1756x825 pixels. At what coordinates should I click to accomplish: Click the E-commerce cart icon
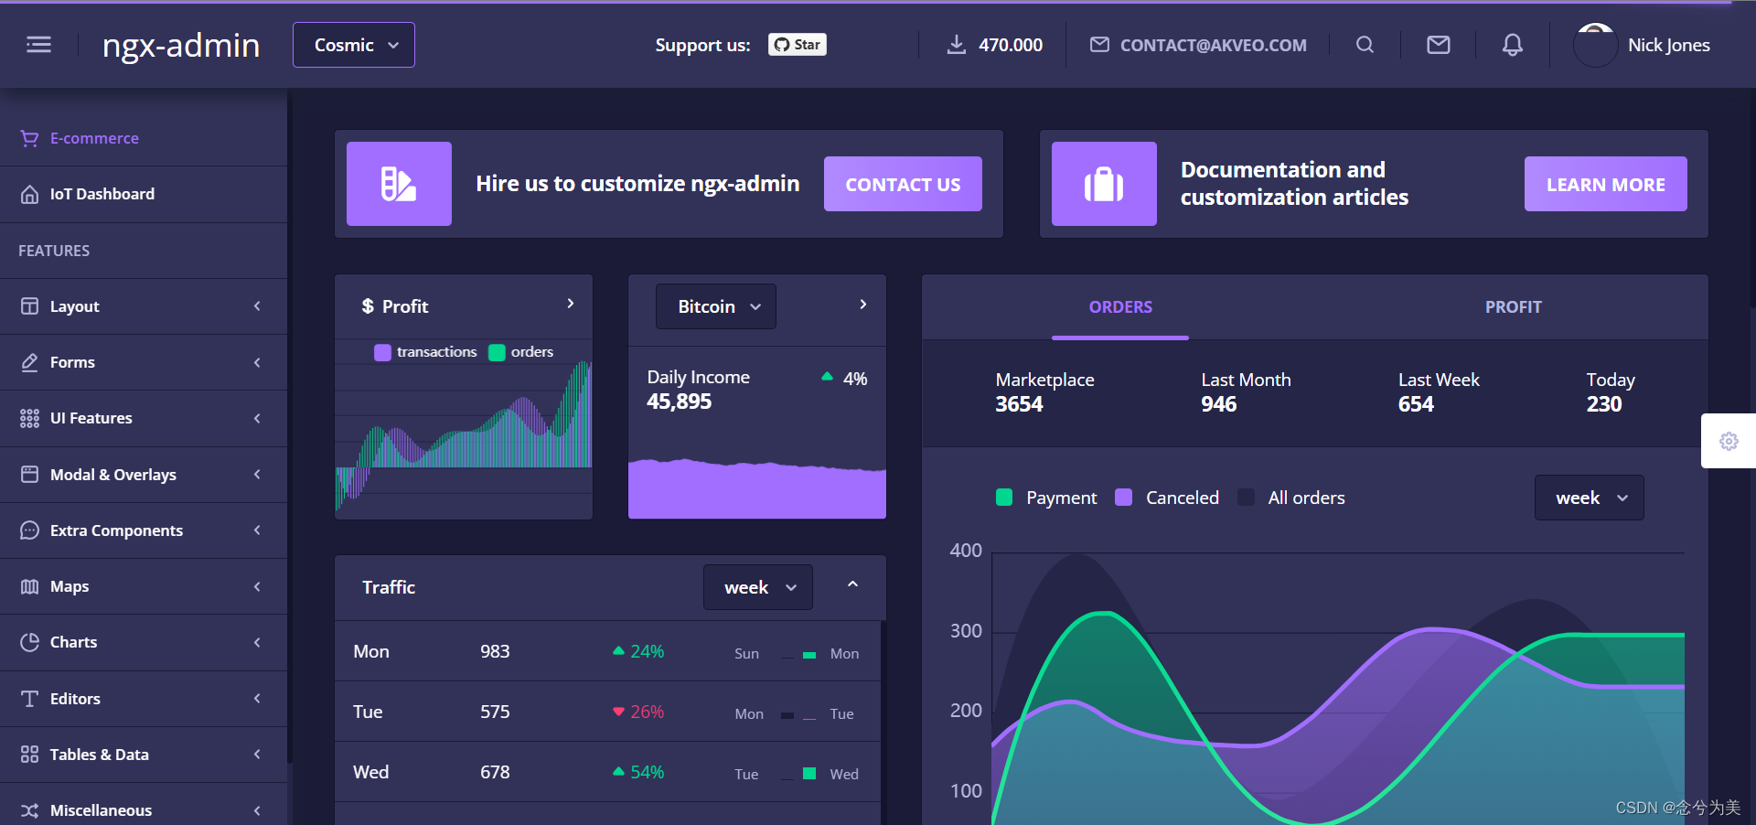tap(29, 138)
